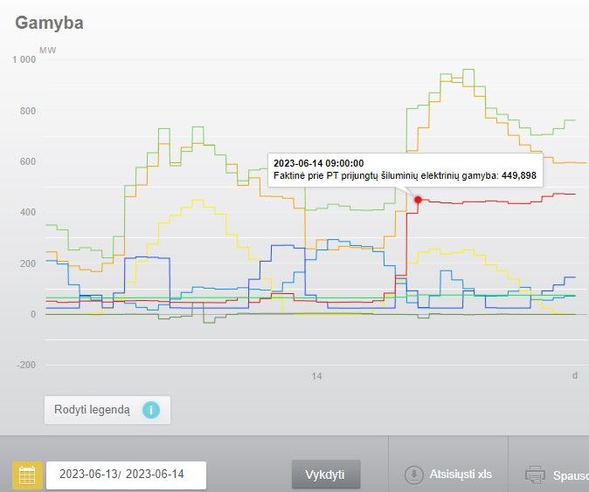Screen dimensions: 589x492
Task: Select the 14 date label on x-axis
Action: click(x=317, y=376)
